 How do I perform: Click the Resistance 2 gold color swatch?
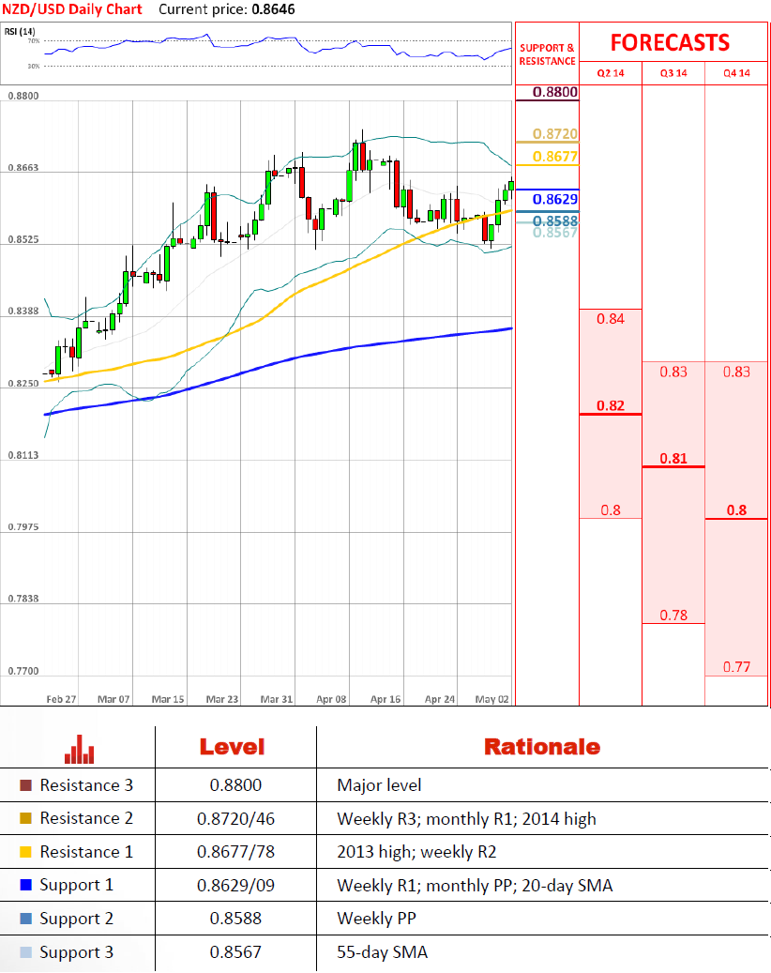click(26, 818)
